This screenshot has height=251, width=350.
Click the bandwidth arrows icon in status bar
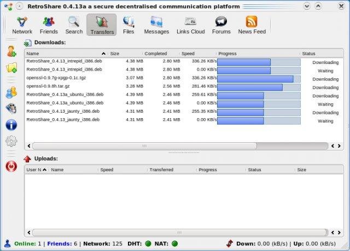coord(230,244)
